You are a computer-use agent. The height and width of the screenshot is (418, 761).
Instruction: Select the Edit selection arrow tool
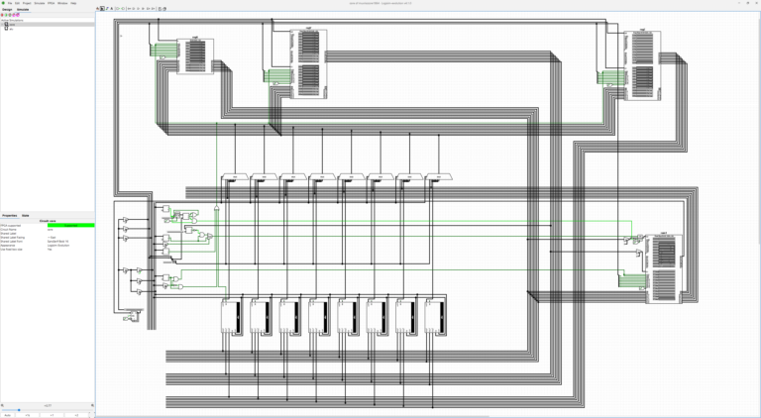(x=102, y=8)
